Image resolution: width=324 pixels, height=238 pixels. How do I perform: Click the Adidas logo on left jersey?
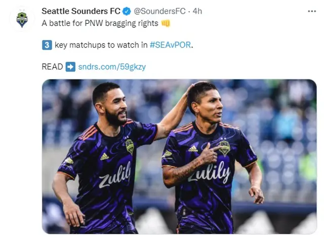coord(104,156)
